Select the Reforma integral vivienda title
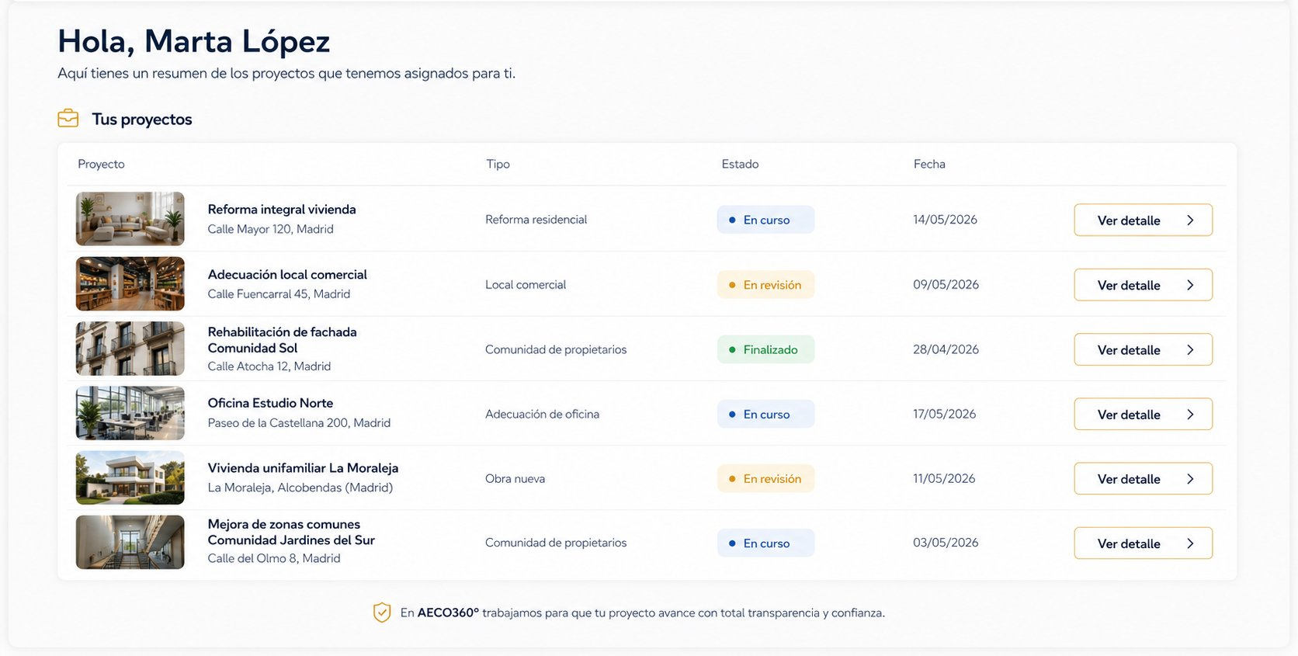Image resolution: width=1298 pixels, height=656 pixels. tap(282, 210)
